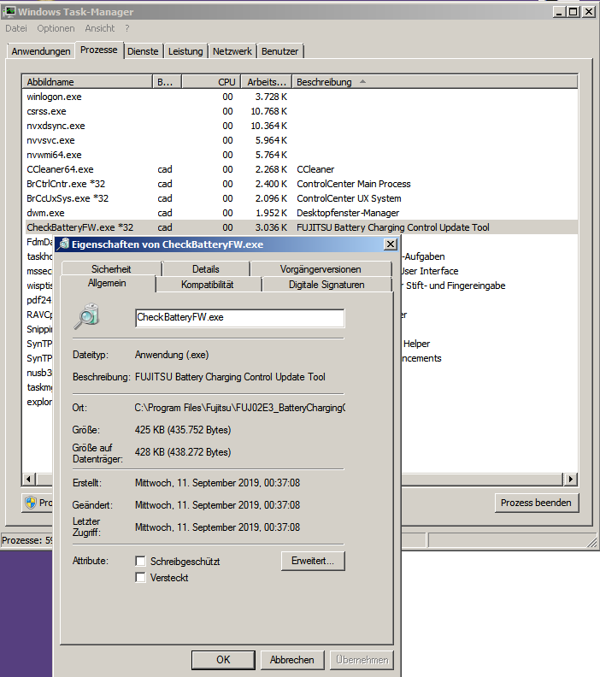Click the Task-Manager title bar icon

click(9, 12)
